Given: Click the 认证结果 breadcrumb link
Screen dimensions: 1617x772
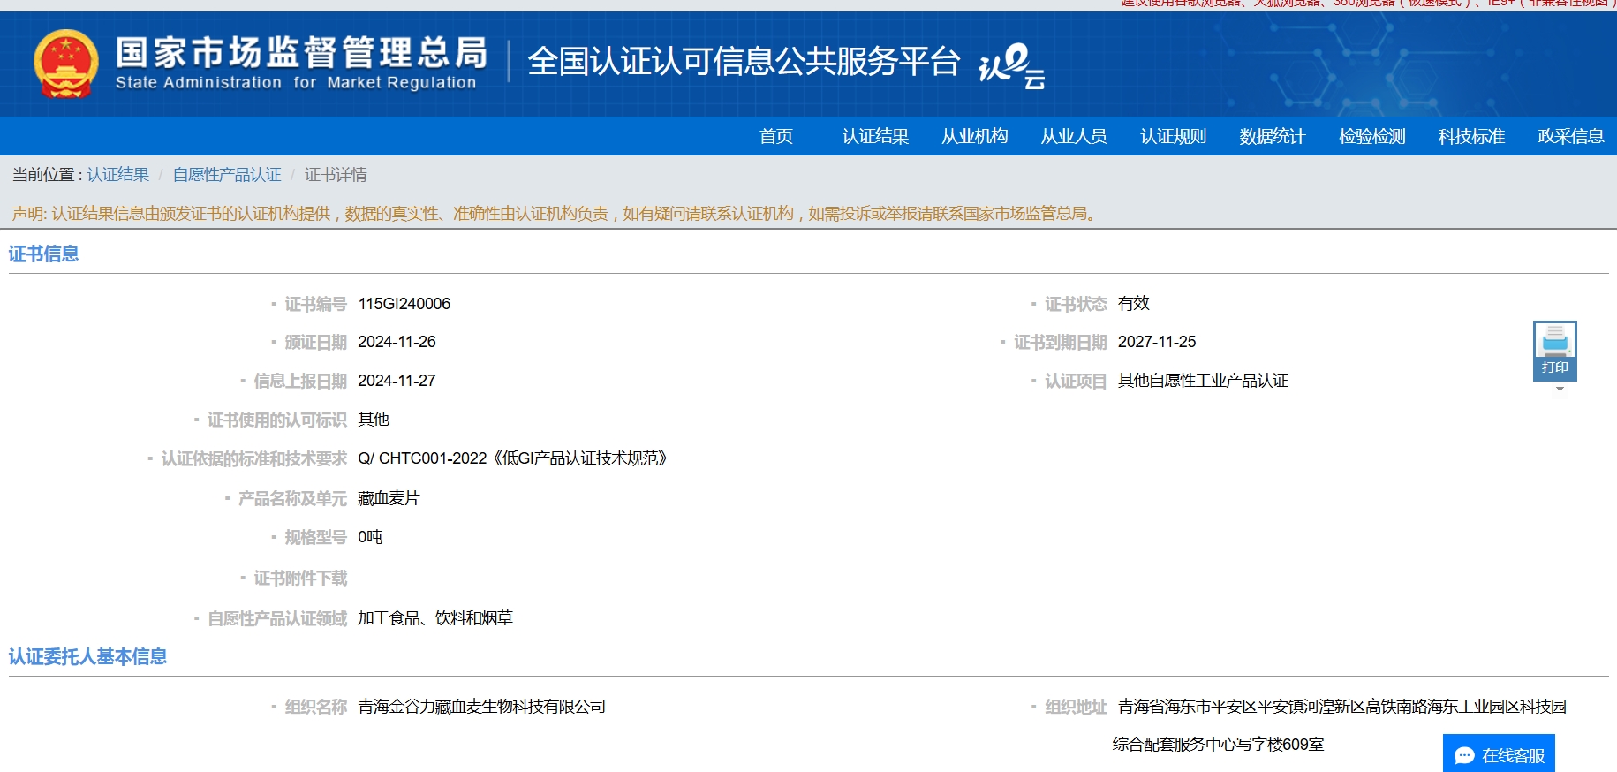Looking at the screenshot, I should tap(118, 175).
